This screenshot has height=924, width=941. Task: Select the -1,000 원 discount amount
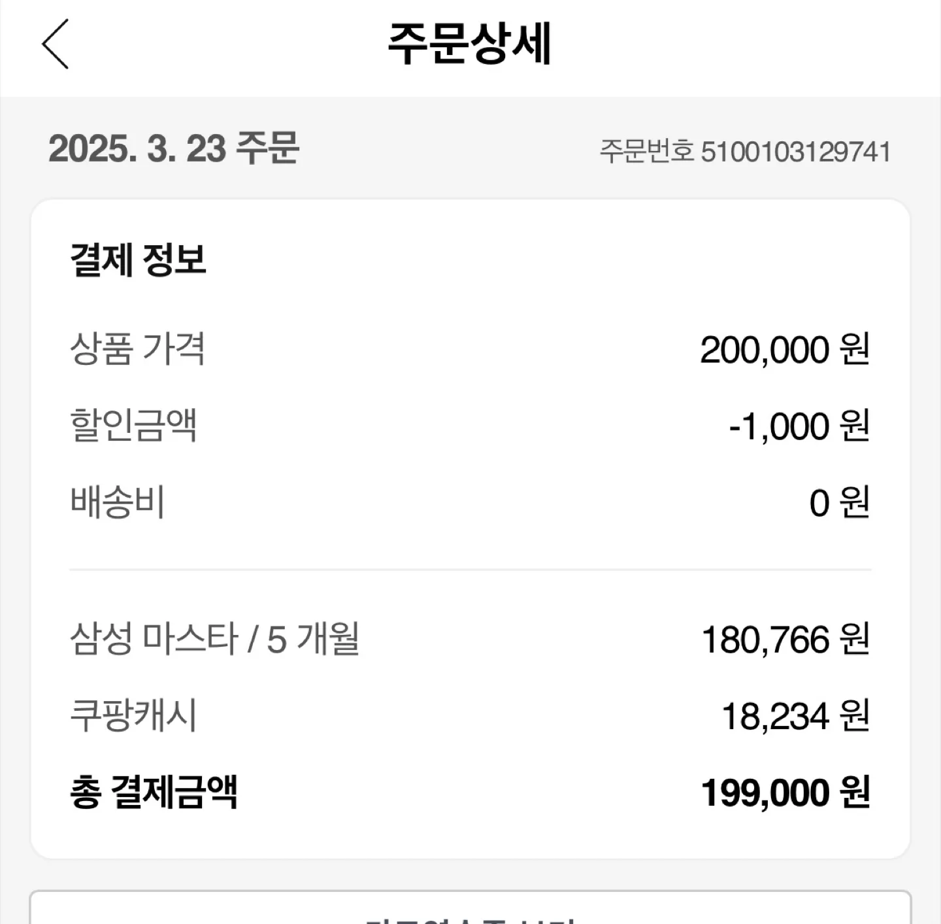[799, 426]
